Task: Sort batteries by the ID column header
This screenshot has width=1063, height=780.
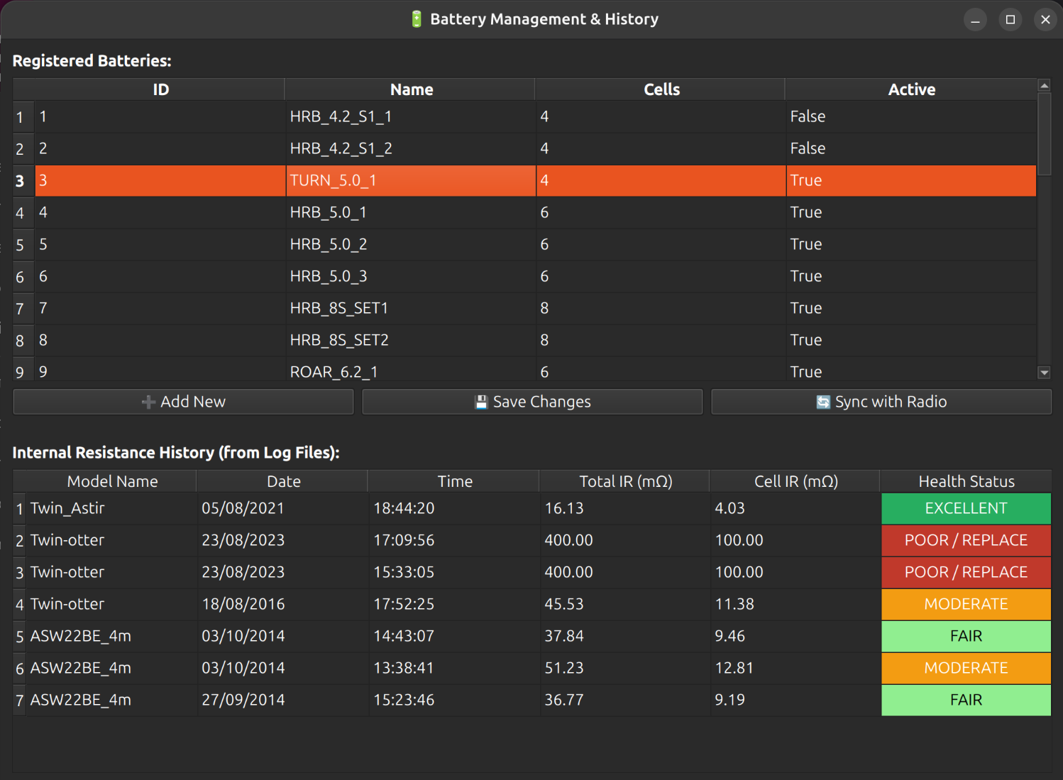Action: 160,89
